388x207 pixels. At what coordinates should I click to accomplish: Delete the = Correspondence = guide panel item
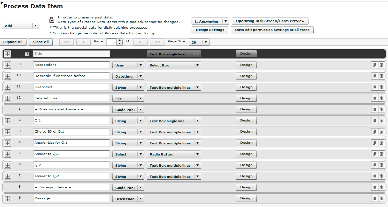coord(381,187)
